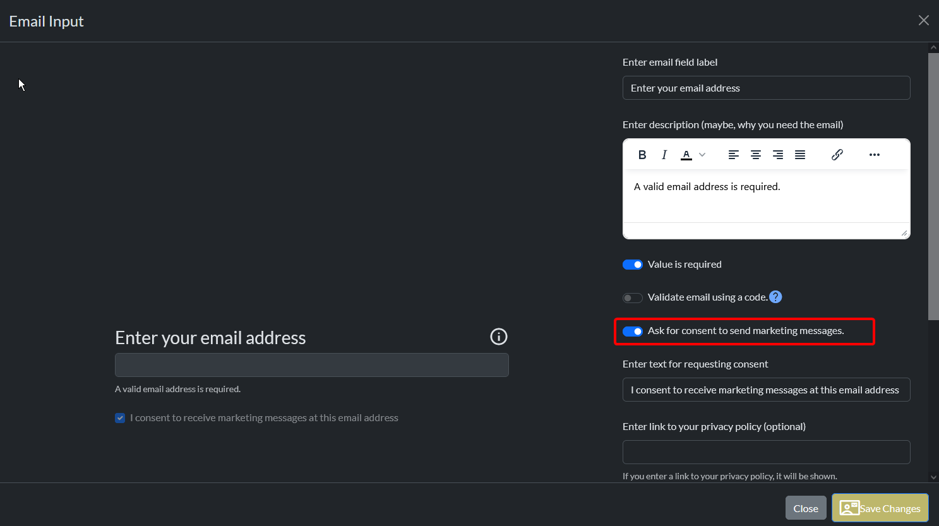Enable Validate email using a code toggle
The height and width of the screenshot is (526, 939).
(x=633, y=298)
